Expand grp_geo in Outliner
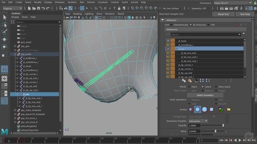 point(15,46)
